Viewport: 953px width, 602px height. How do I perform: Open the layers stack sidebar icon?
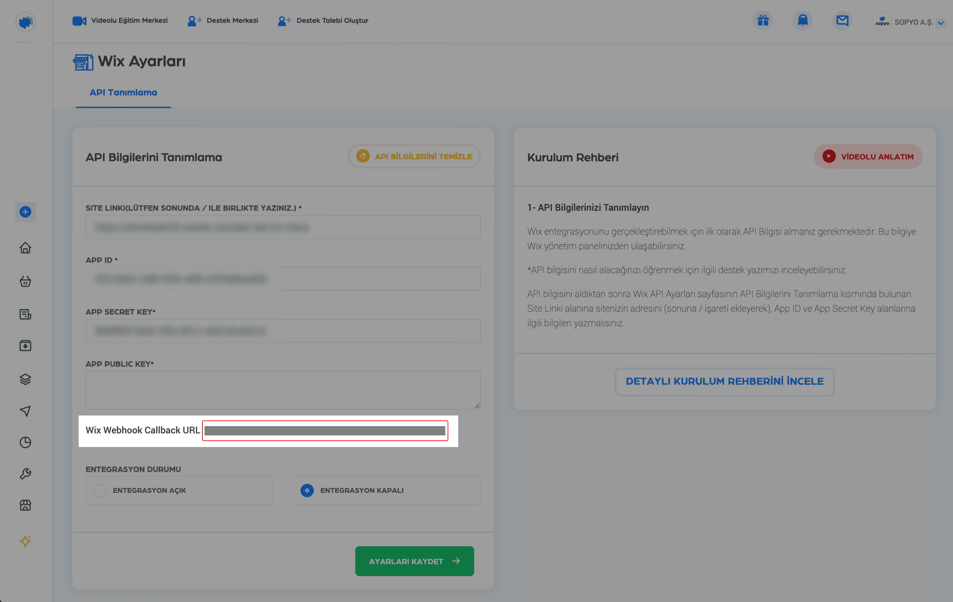(x=25, y=379)
